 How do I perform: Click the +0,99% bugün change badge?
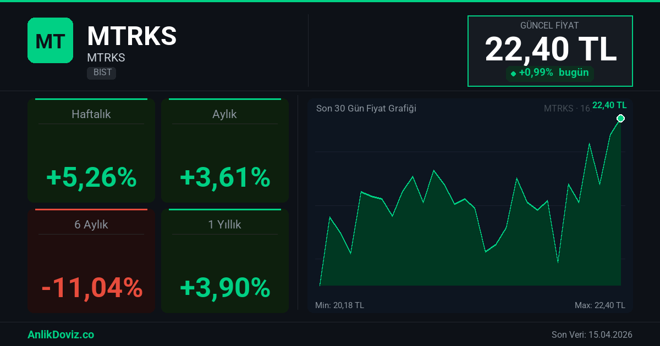(x=550, y=73)
